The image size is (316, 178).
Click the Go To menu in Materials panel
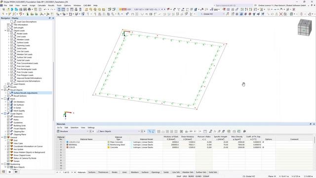(x=59, y=128)
